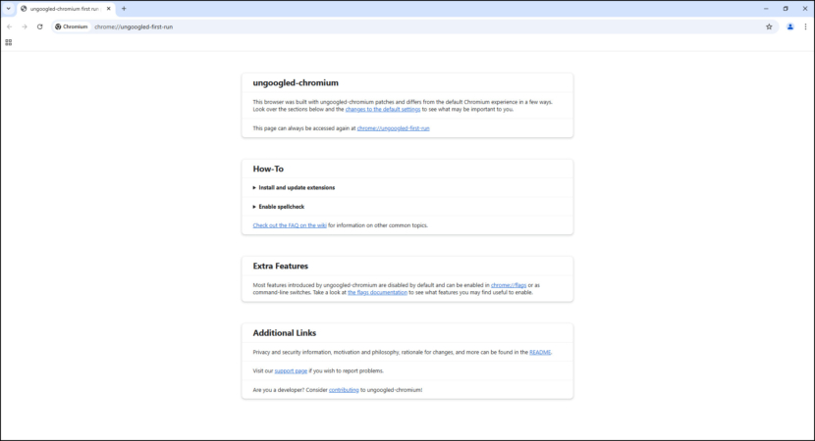Close the browser window
The width and height of the screenshot is (815, 441).
[804, 9]
